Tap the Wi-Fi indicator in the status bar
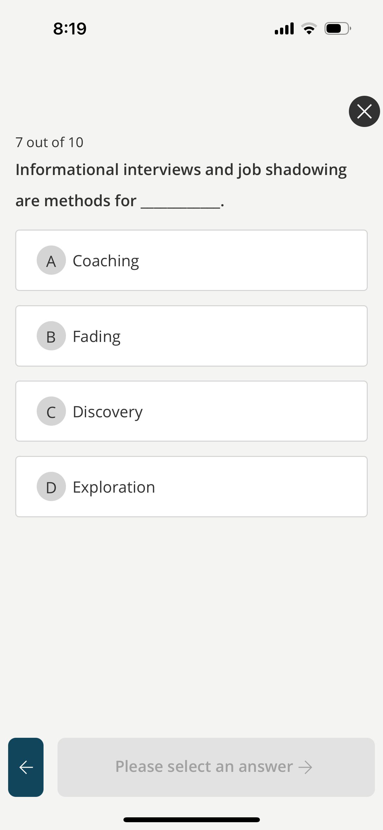Screen dimensions: 383x830 [308, 29]
